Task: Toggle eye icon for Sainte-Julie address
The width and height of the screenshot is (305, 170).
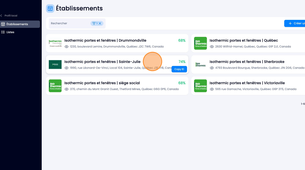Action: tap(66, 68)
